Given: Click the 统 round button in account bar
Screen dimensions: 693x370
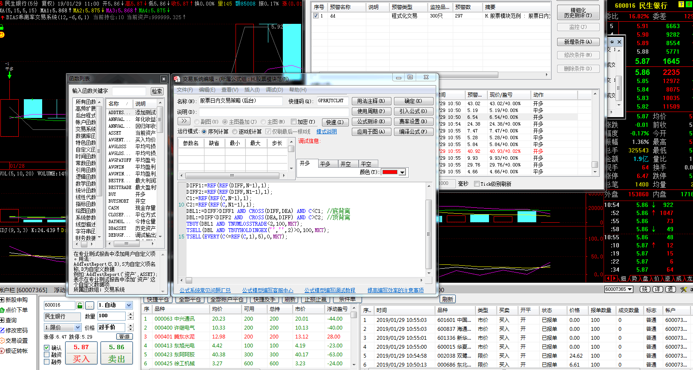Looking at the screenshot, I should click(645, 289).
